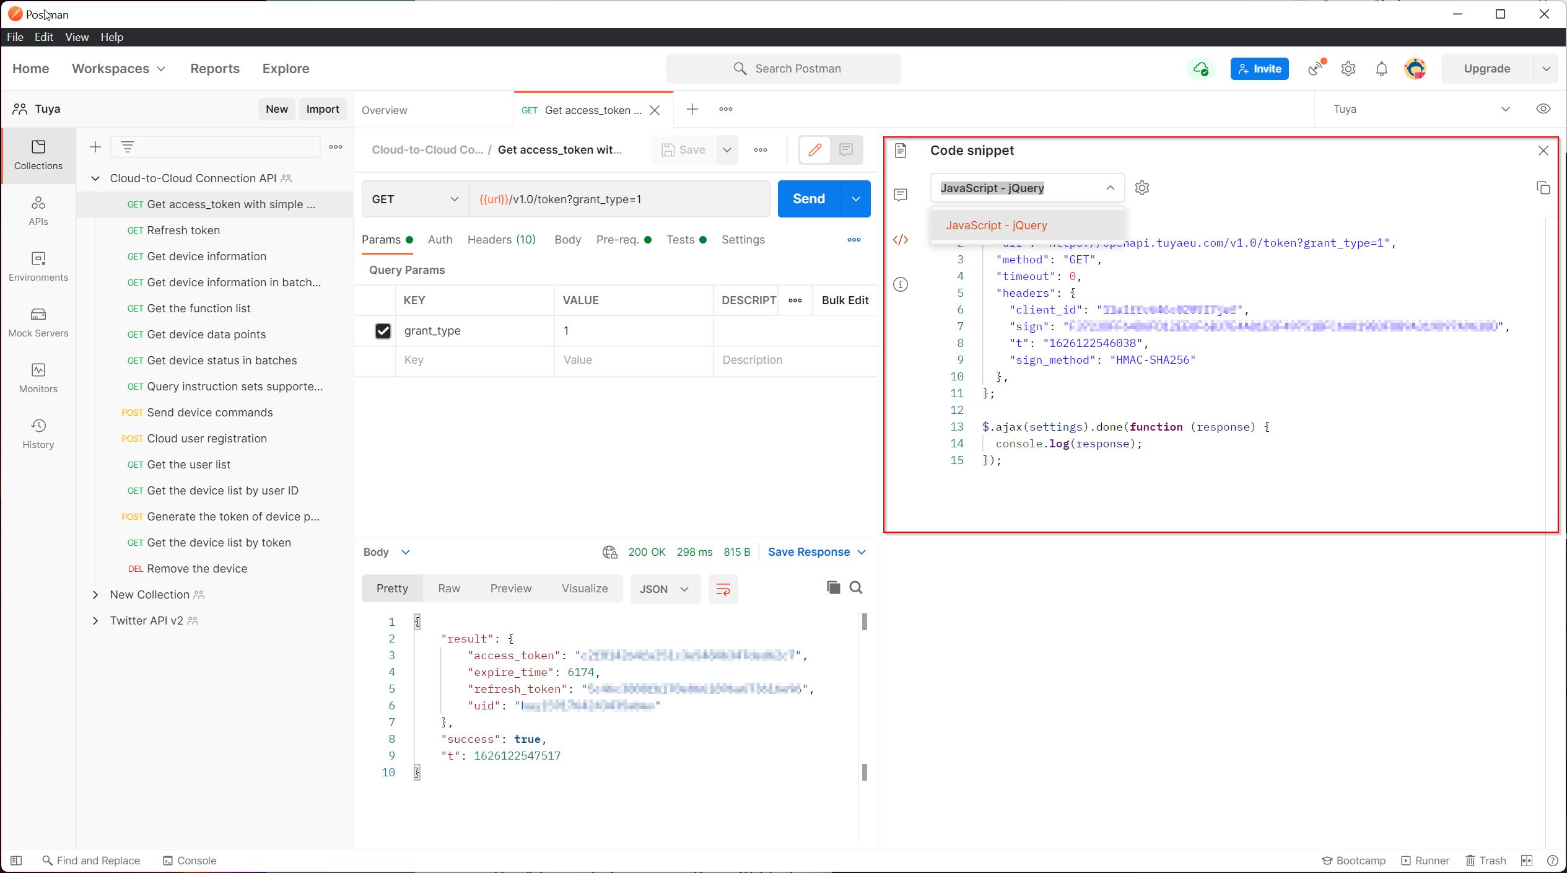Enable the Raw response view
This screenshot has height=873, width=1567.
449,588
